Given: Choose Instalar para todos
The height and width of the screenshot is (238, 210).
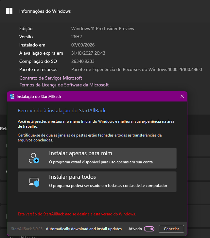Looking at the screenshot, I should [x=97, y=182].
